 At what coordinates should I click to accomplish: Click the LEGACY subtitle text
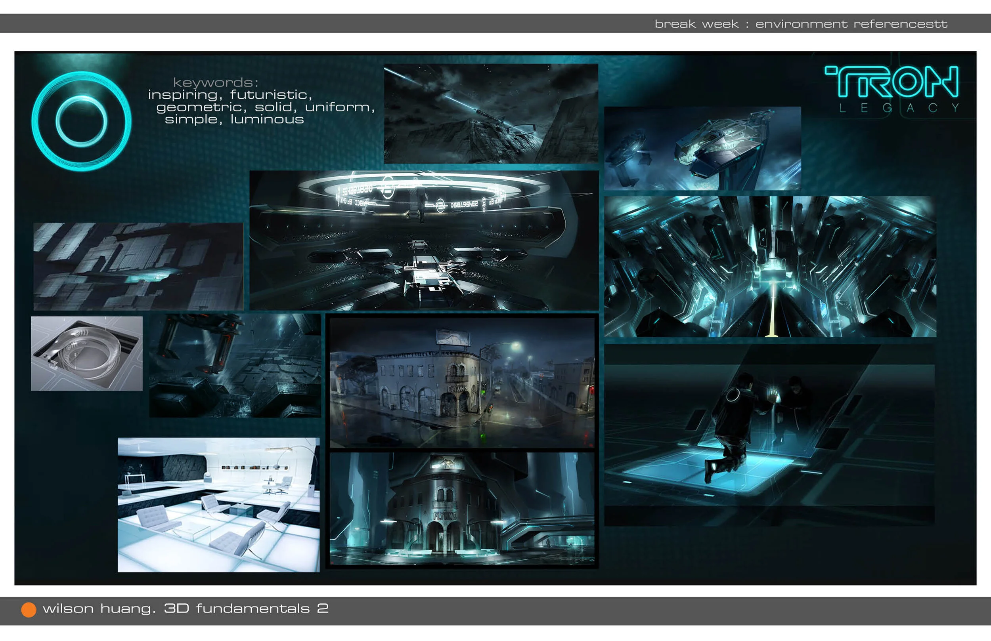pyautogui.click(x=899, y=108)
